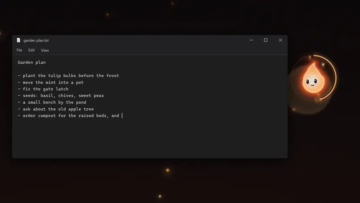Click the document icon in title bar

[x=18, y=40]
